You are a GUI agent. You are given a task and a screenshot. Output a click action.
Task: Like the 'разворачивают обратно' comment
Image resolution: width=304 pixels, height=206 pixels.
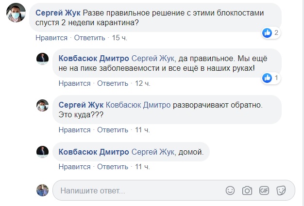(x=74, y=130)
